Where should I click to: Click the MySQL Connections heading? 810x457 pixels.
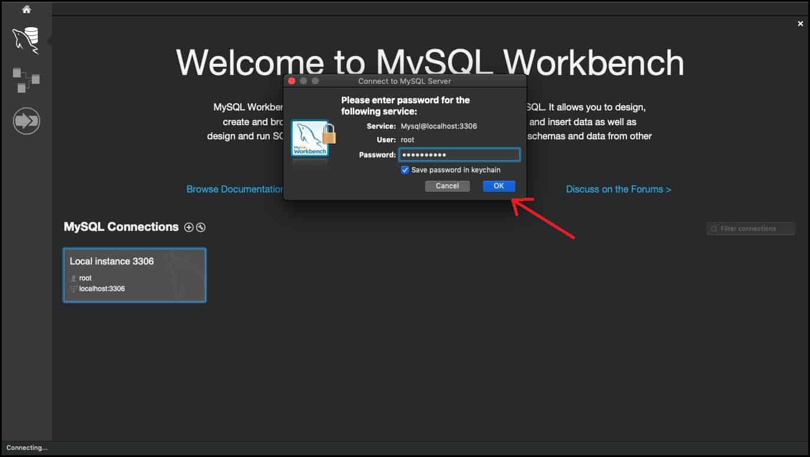[x=121, y=227]
